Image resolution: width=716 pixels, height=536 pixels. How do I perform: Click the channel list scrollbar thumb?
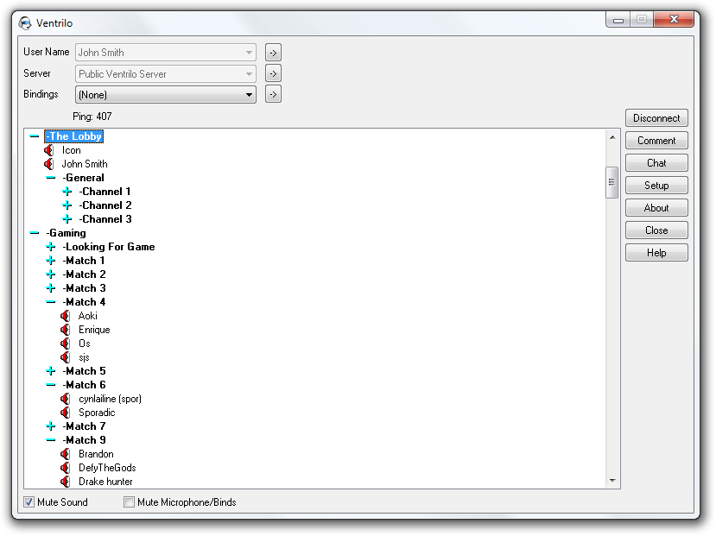pos(611,182)
